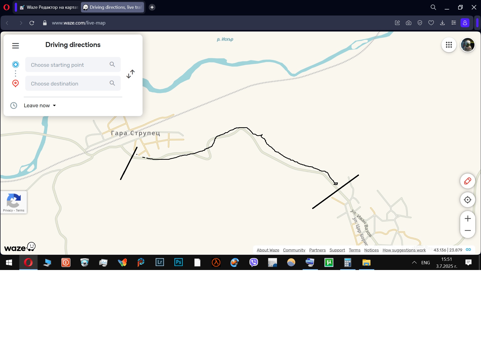Open File Explorer from taskbar

click(366, 262)
